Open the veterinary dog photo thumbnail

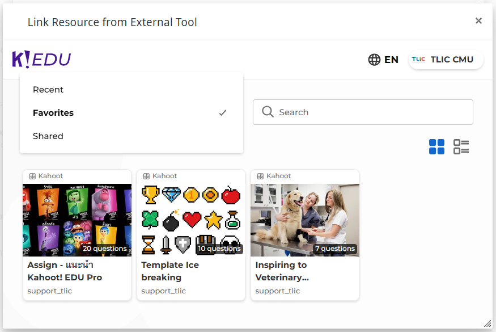(x=305, y=220)
